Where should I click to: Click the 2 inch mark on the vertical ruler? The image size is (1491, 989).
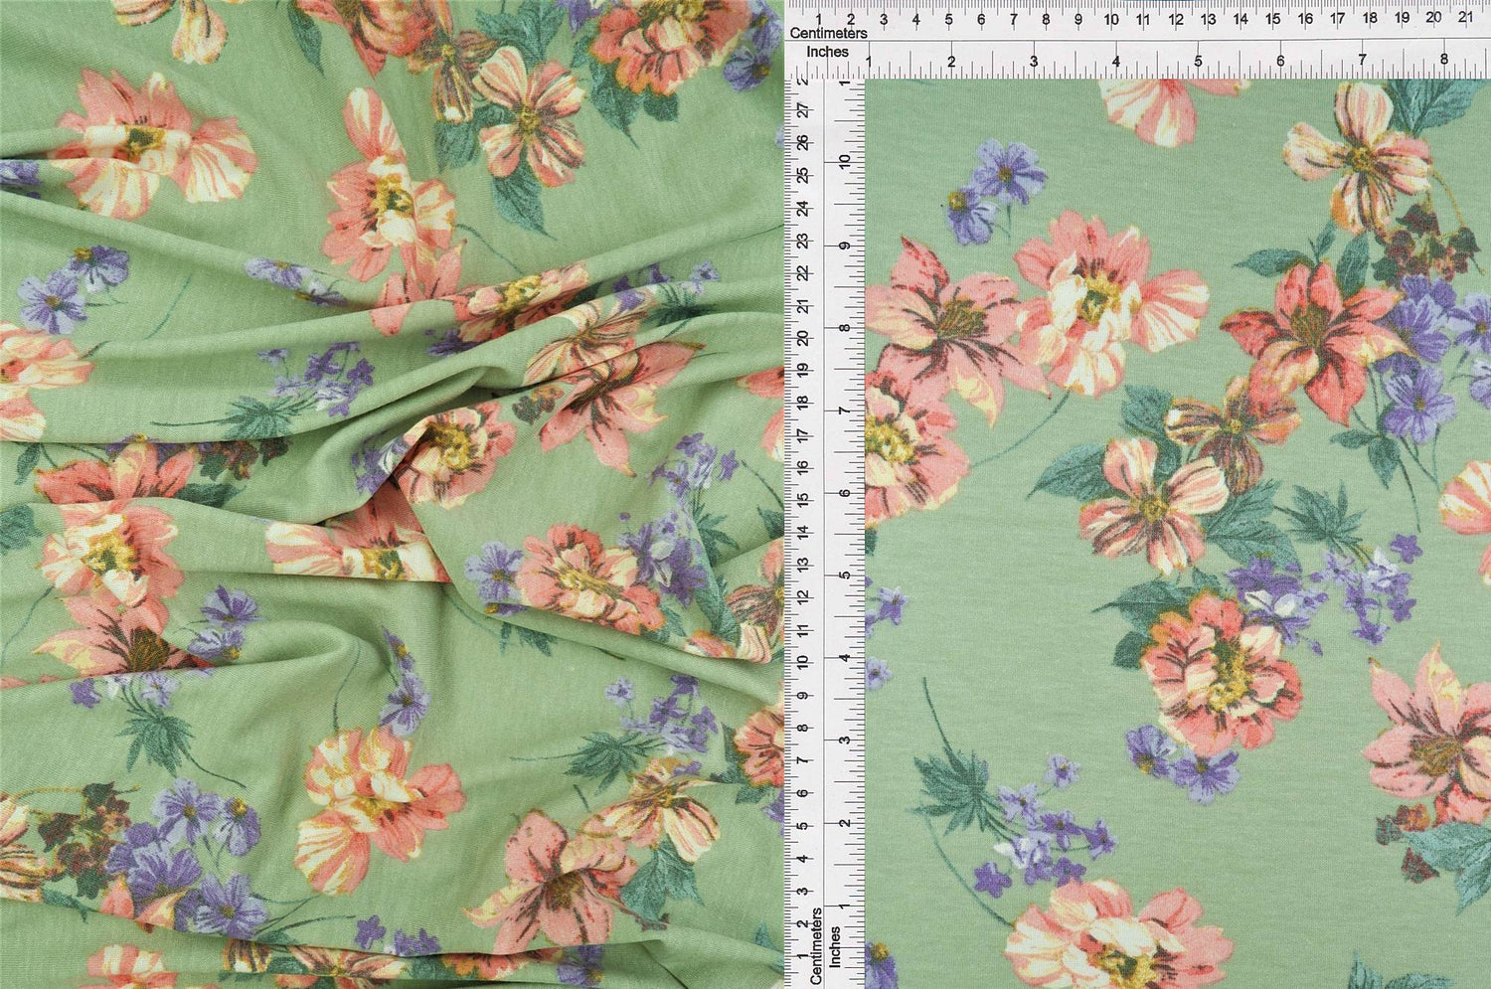click(845, 822)
